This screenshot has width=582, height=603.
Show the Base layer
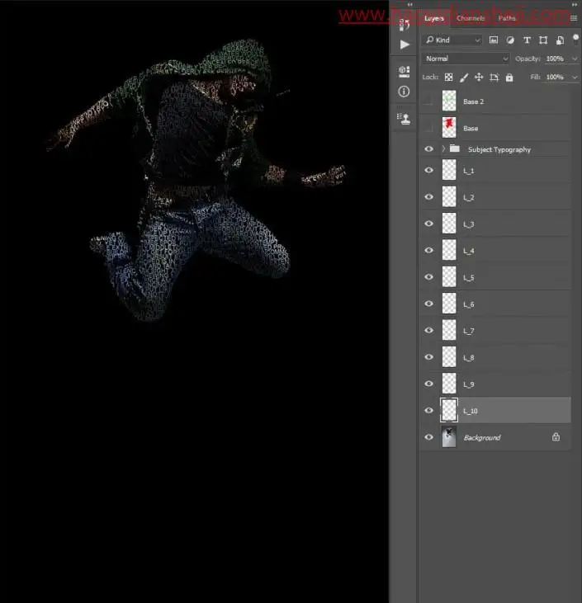[428, 128]
